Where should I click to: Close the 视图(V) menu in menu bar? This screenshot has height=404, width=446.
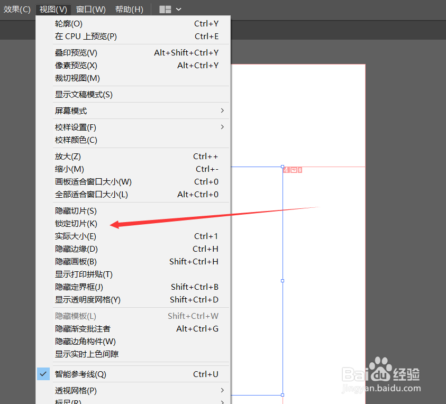pyautogui.click(x=53, y=10)
